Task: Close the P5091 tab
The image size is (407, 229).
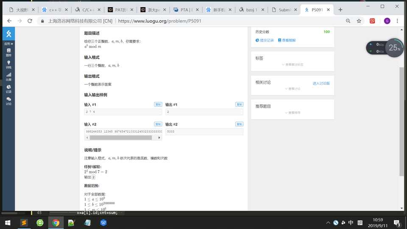Action: click(x=328, y=10)
